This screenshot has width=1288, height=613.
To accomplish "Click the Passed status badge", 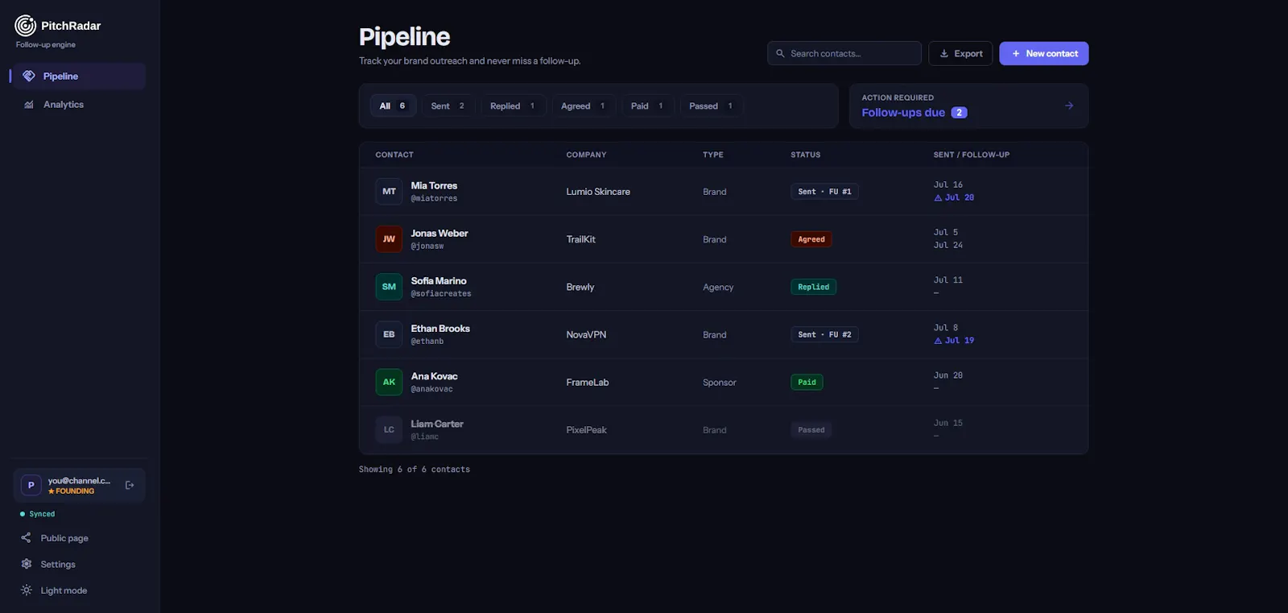I will 811,429.
